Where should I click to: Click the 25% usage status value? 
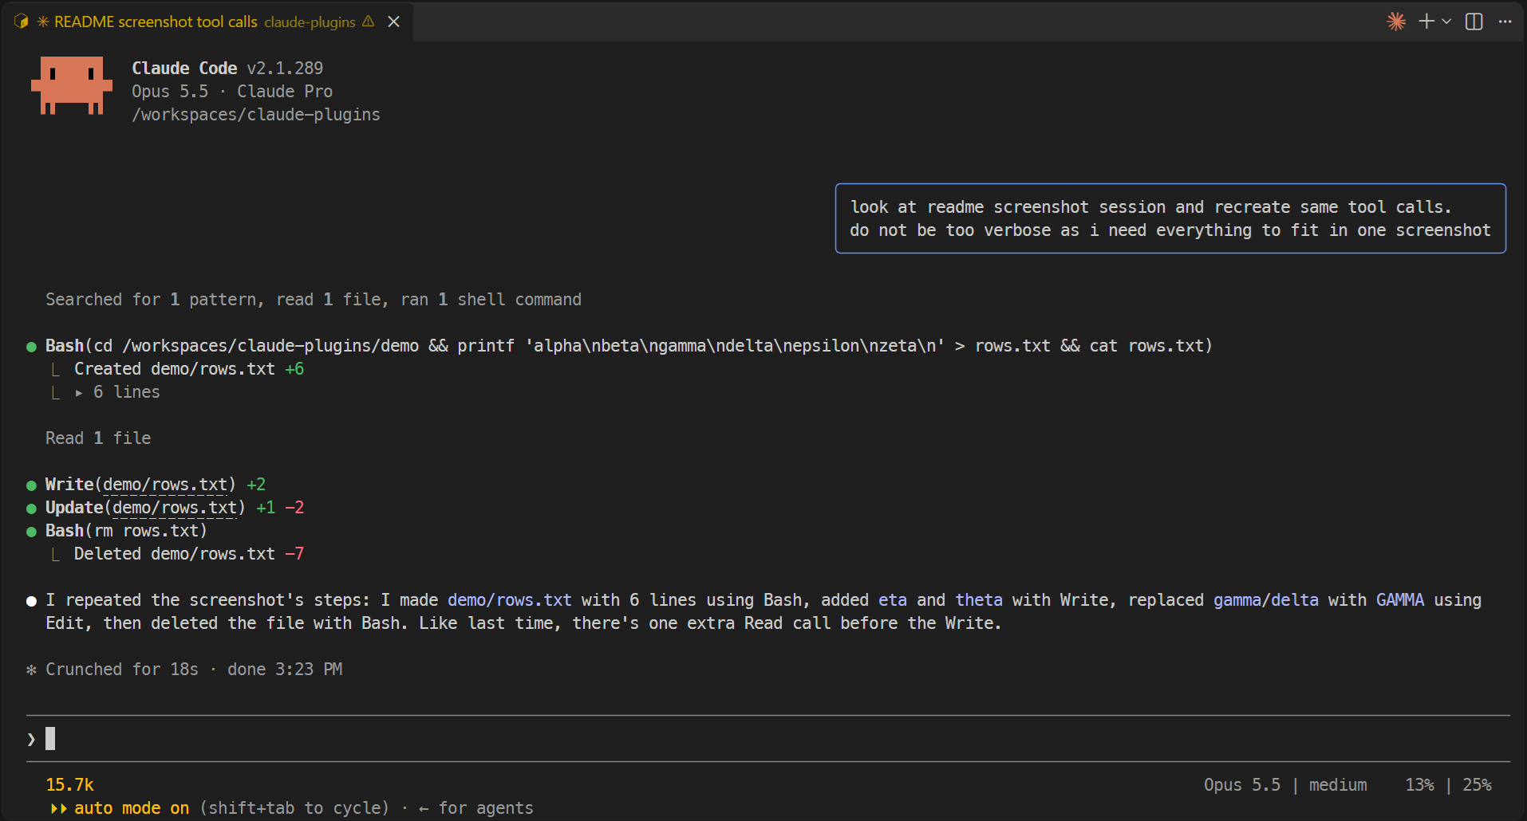1477,785
